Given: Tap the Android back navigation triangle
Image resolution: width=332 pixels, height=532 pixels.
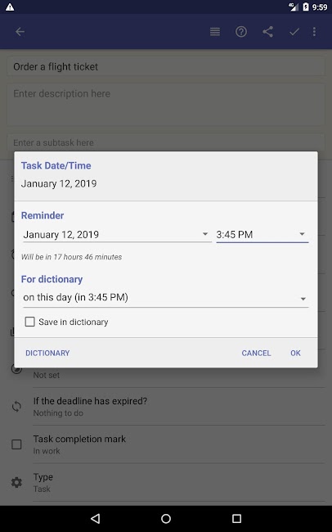Looking at the screenshot, I should coord(96,518).
